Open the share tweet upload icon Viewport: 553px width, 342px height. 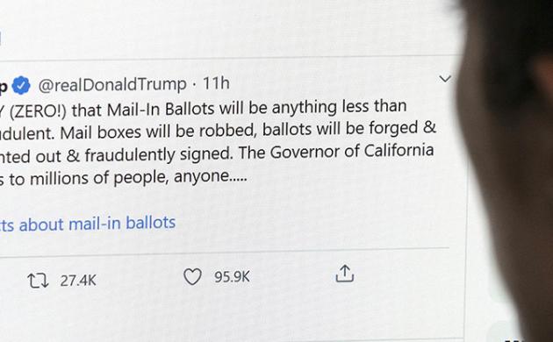click(x=345, y=274)
